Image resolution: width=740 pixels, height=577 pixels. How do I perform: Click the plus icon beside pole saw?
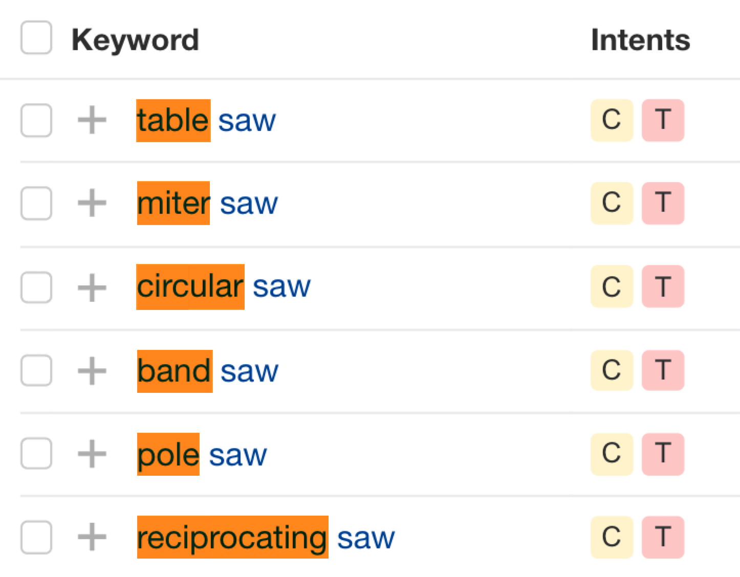[93, 454]
